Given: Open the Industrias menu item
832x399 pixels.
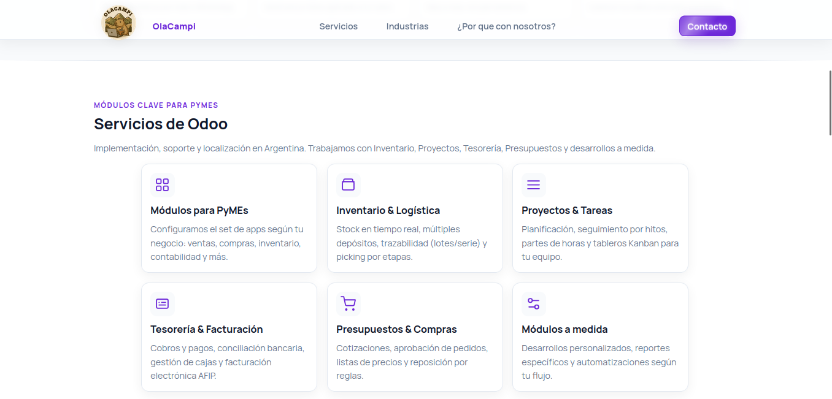Looking at the screenshot, I should point(407,26).
